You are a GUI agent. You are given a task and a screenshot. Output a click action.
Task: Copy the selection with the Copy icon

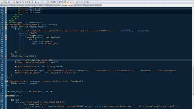23,2
